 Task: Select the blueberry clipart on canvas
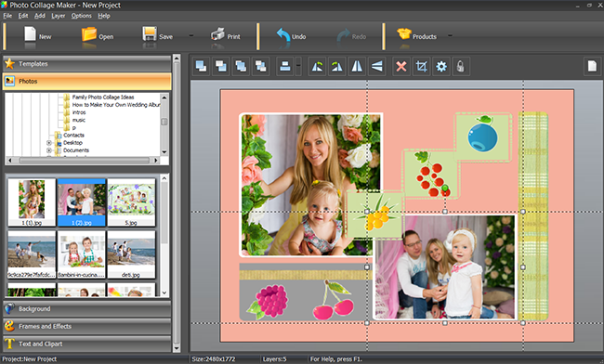[482, 135]
